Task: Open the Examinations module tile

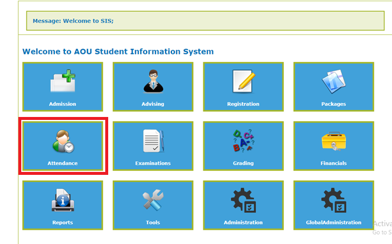Action: click(153, 146)
